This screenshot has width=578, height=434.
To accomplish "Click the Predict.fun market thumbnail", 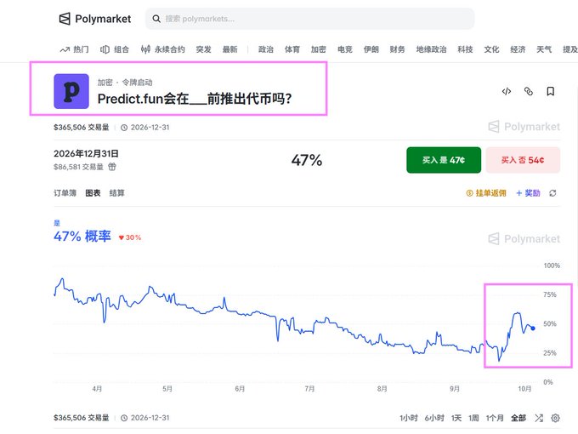I will click(71, 91).
